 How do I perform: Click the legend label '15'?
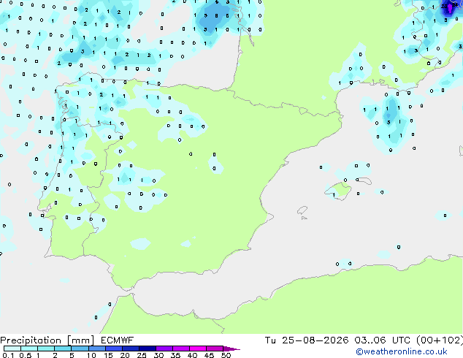[108, 355]
